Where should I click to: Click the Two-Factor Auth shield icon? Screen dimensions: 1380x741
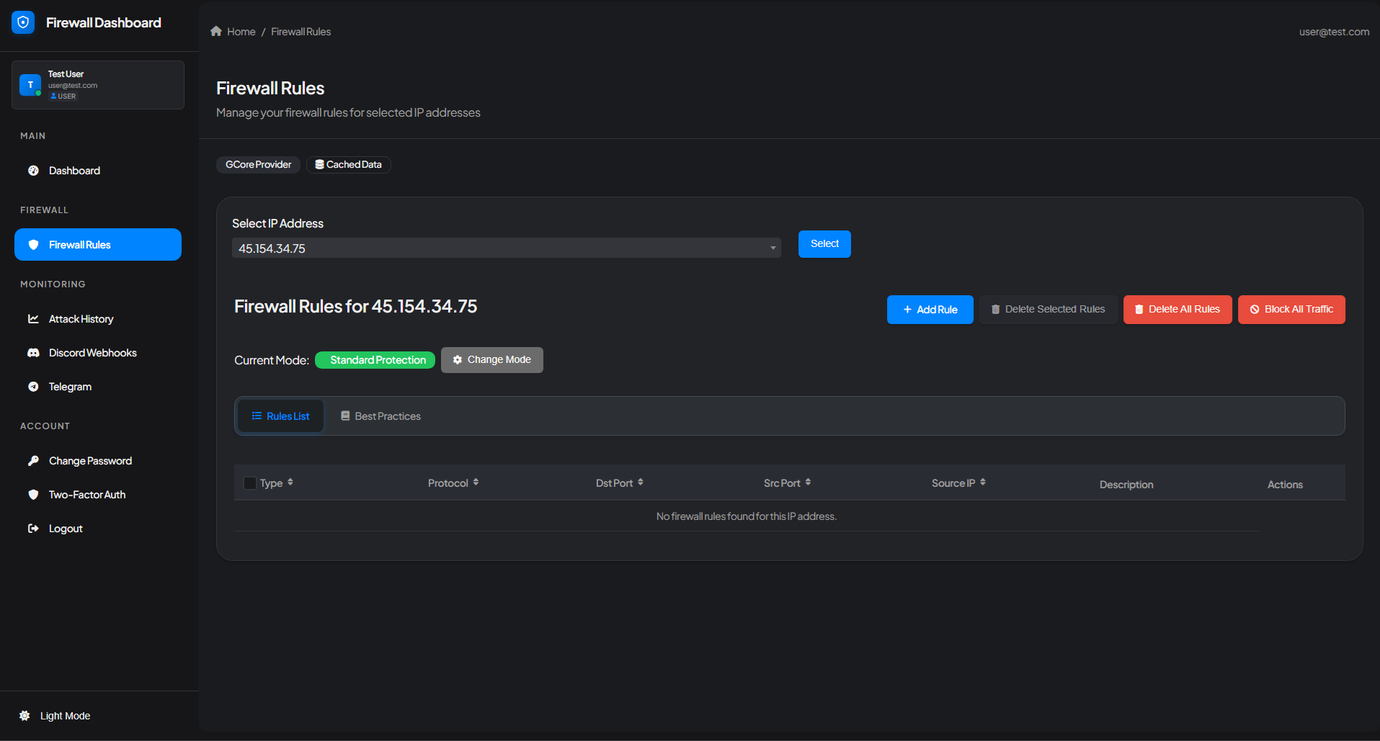click(33, 495)
